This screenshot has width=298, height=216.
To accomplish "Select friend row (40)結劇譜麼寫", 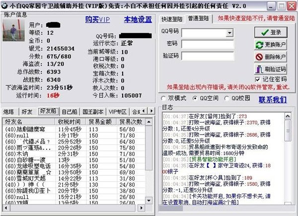I will 74,130.
